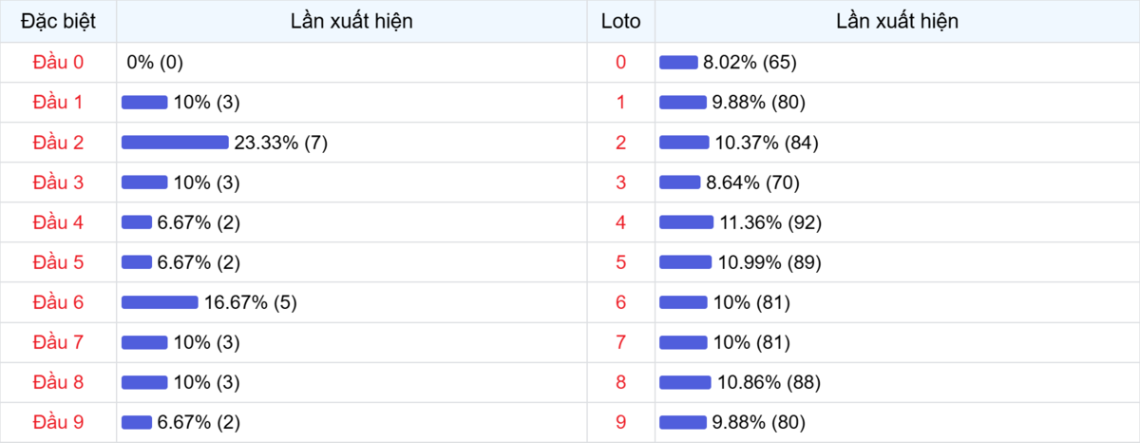
Task: Select the Đầu 9 row label
Action: 58,422
